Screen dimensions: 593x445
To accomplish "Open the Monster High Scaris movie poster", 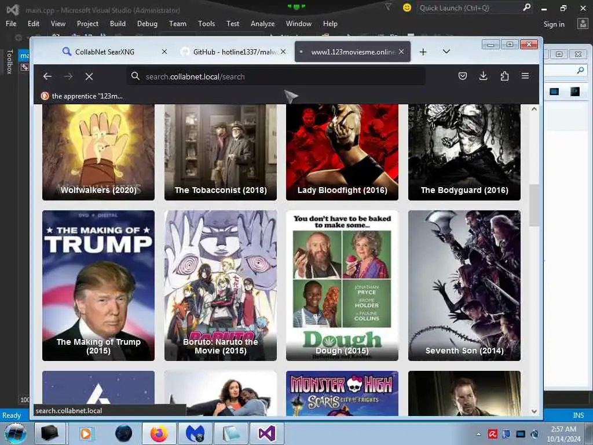I will click(x=342, y=393).
